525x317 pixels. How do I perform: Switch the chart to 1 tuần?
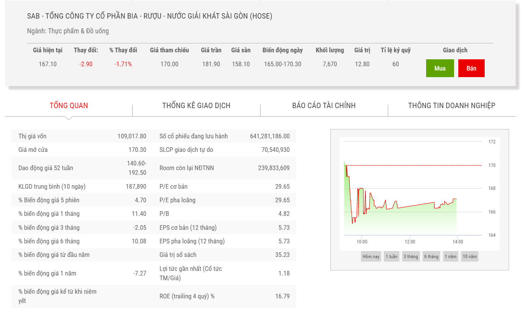coord(391,257)
